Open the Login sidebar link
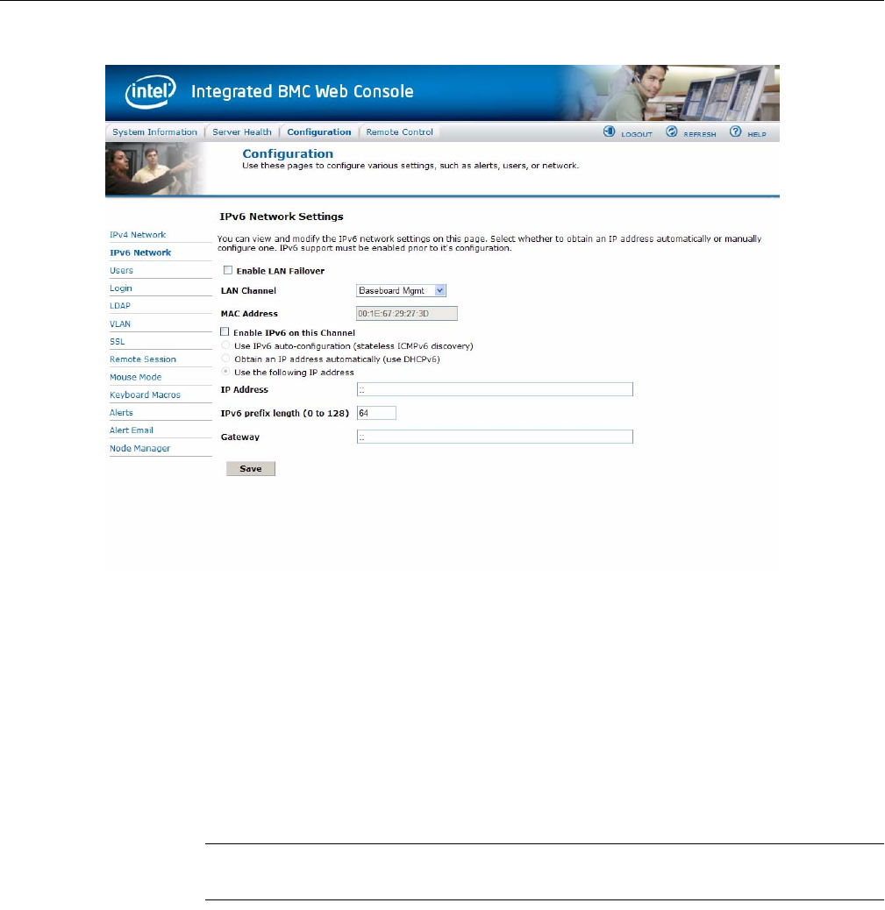The height and width of the screenshot is (910, 885). [x=121, y=288]
